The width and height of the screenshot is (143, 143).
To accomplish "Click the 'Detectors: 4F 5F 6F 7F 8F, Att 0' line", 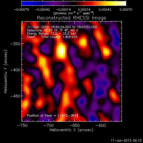I will [x=53, y=30].
